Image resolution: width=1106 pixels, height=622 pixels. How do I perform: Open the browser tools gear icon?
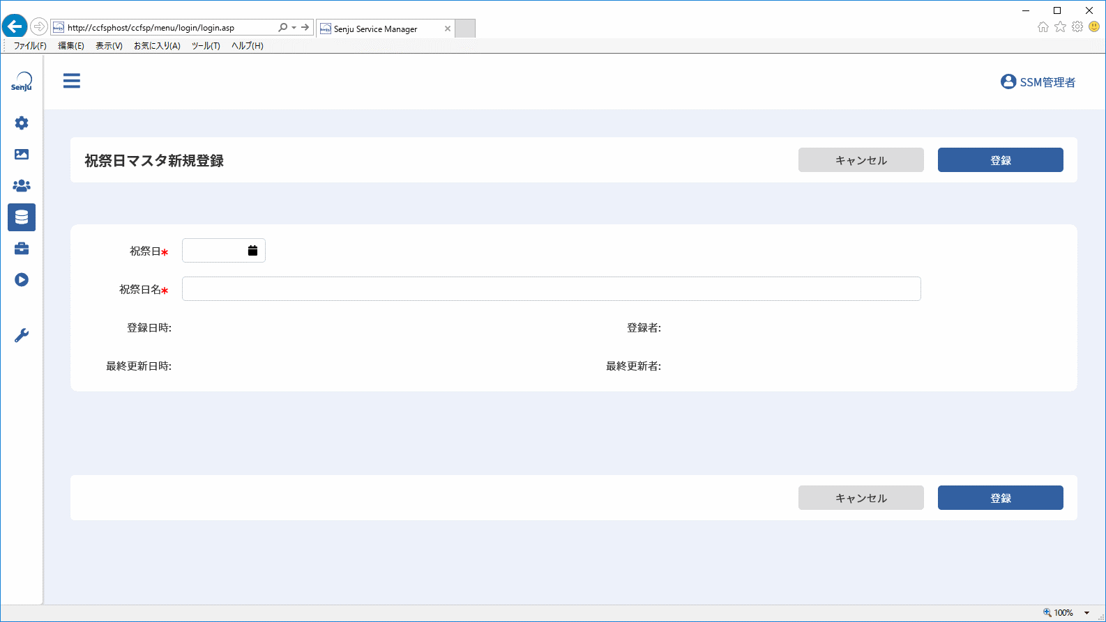1077,27
